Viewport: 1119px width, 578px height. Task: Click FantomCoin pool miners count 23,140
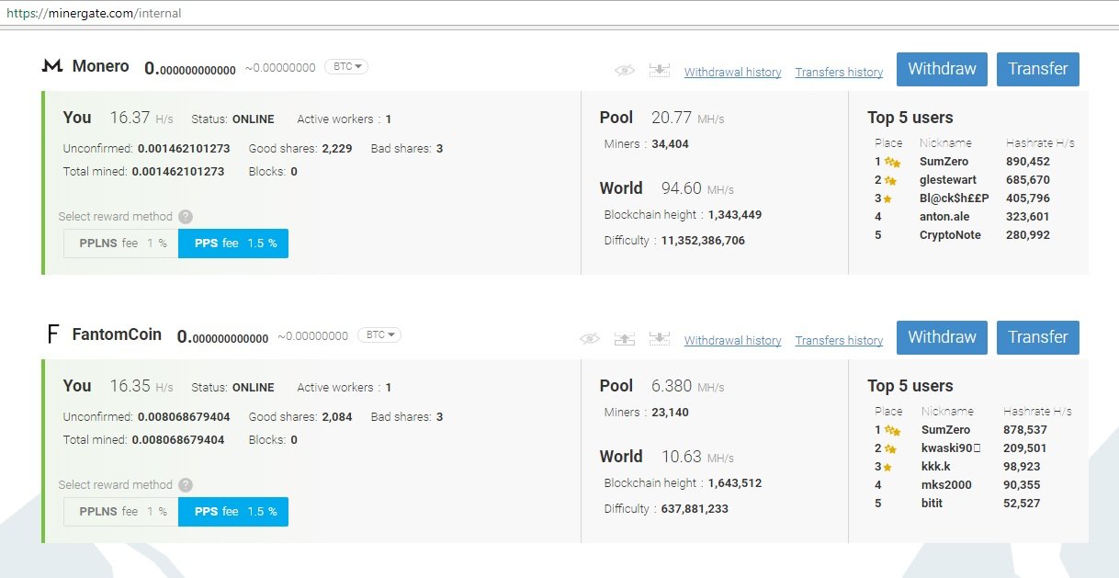point(670,413)
